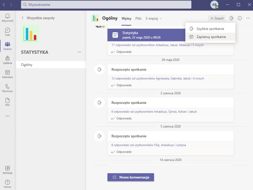Screen dimensions: 253x190
Task: Click the Wyszukiwanie search field
Action: (x=106, y=5)
